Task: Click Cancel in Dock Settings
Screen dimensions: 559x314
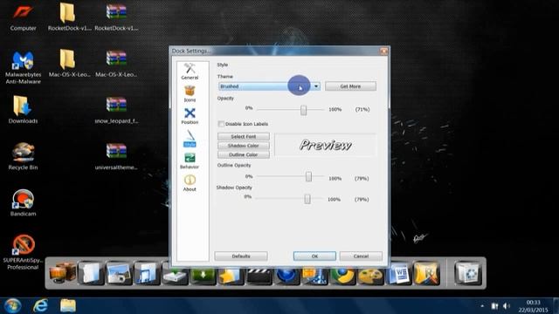Action: (x=361, y=256)
